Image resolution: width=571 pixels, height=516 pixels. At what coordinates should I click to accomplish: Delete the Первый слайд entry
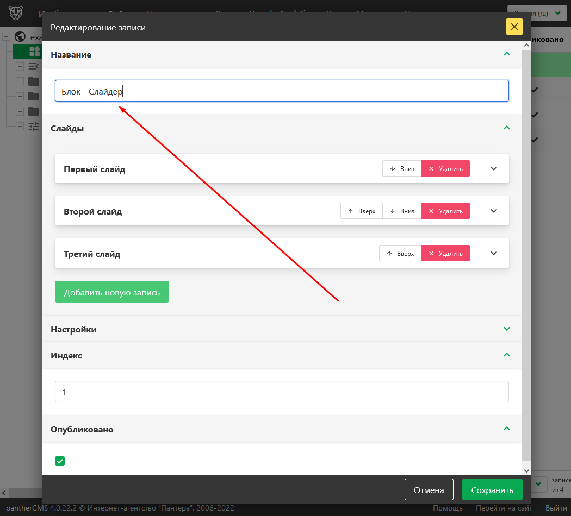[445, 168]
